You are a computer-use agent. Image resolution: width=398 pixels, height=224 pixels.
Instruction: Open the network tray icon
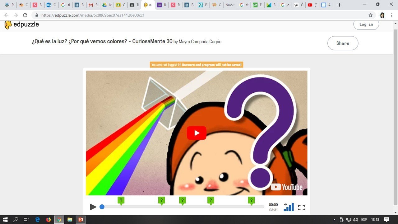[x=349, y=220]
